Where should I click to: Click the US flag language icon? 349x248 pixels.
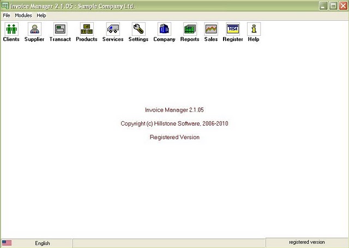click(x=7, y=243)
